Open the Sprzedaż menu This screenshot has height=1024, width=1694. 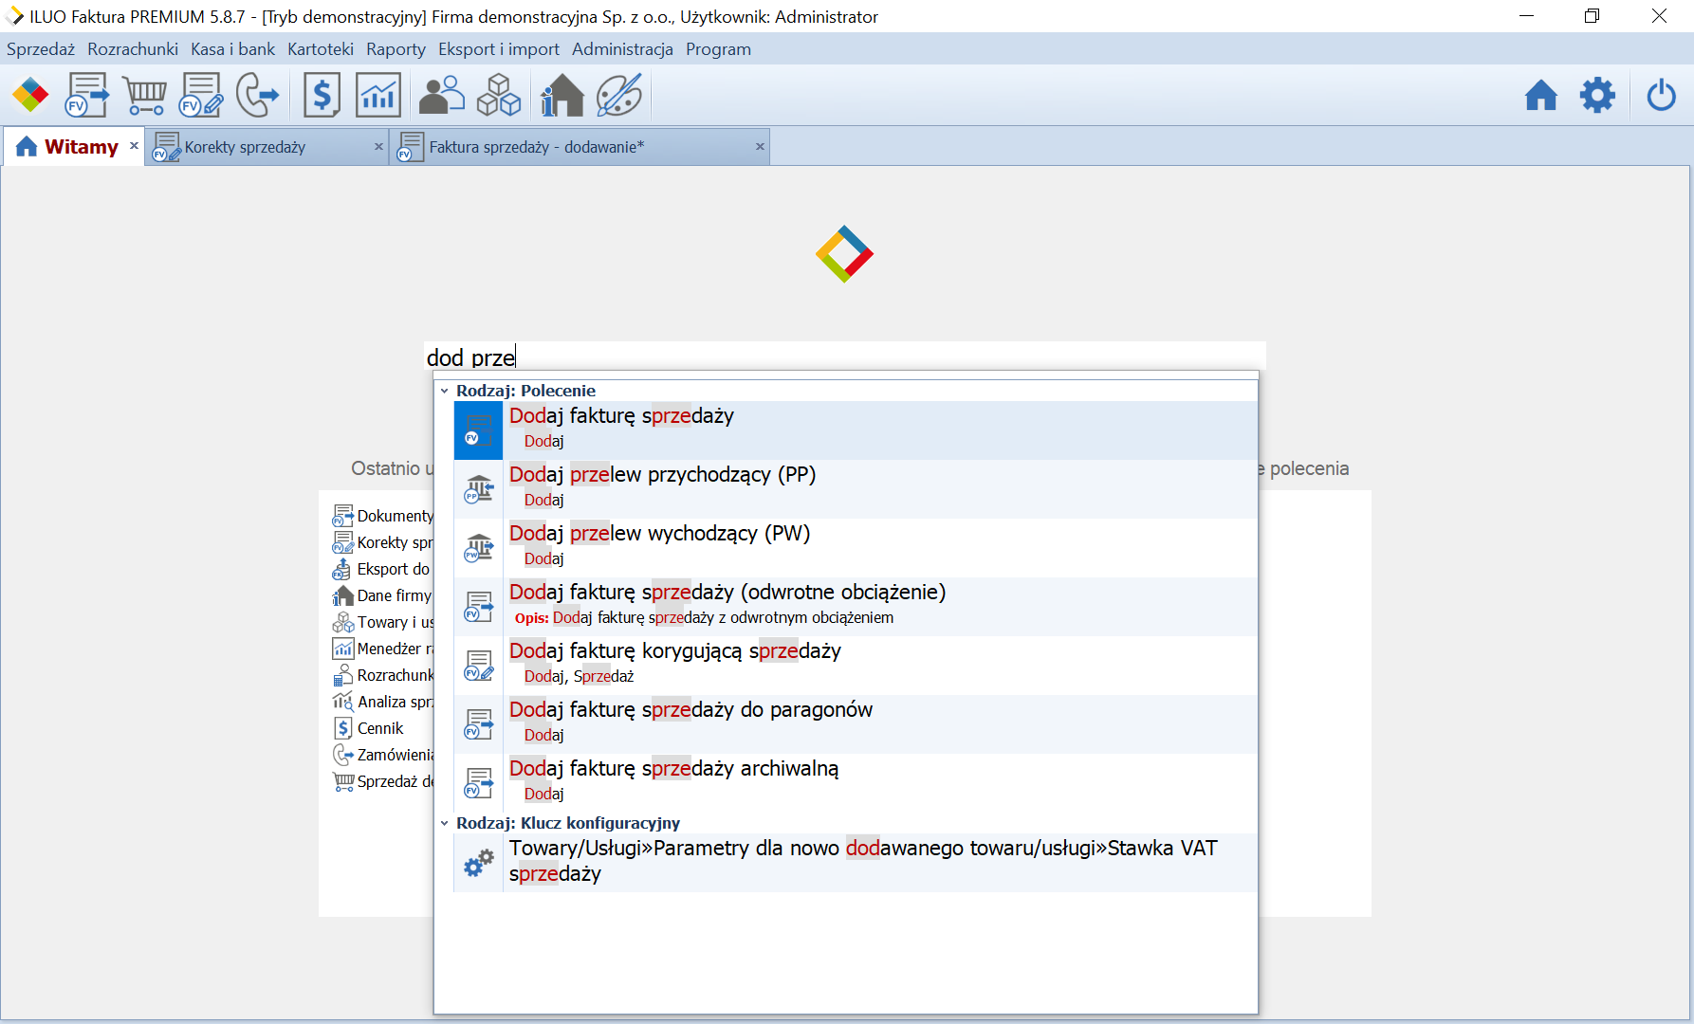click(41, 49)
